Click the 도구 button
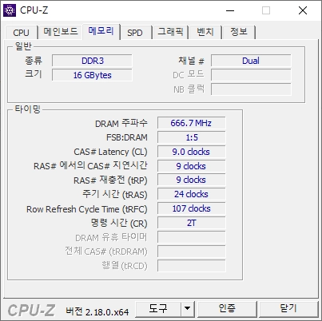Screen dimensions: 322x321 pyautogui.click(x=158, y=308)
